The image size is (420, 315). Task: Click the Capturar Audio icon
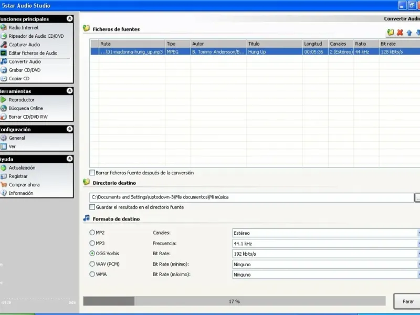(x=4, y=45)
